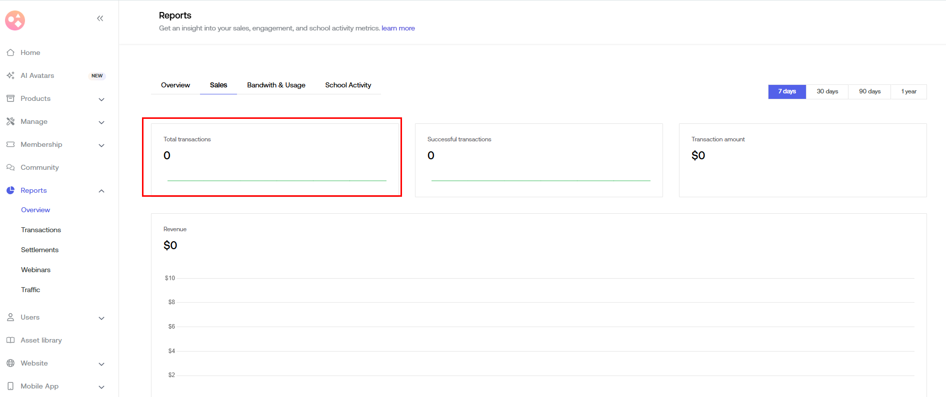Switch time range to 30 days
The width and height of the screenshot is (946, 397).
827,91
